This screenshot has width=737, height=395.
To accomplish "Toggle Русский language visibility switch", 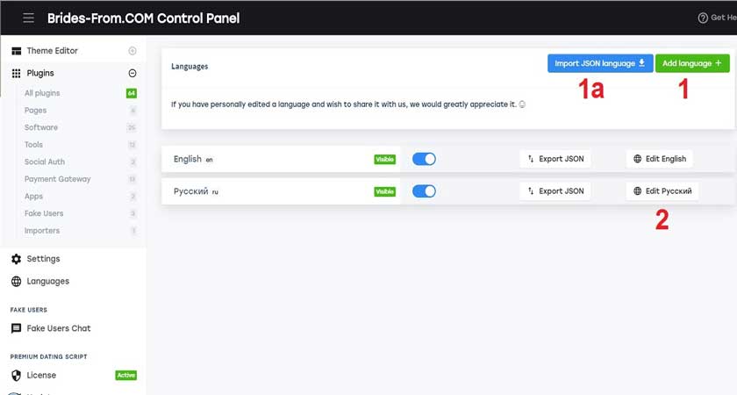I will (x=424, y=191).
